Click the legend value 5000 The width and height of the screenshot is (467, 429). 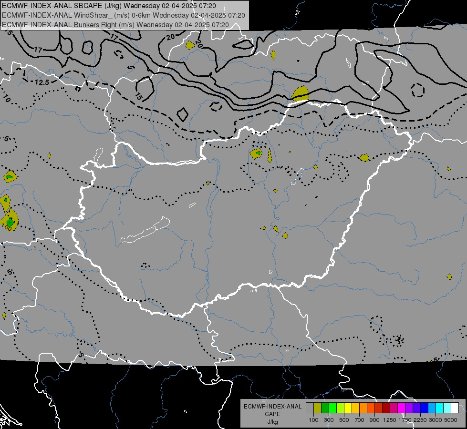click(x=451, y=420)
